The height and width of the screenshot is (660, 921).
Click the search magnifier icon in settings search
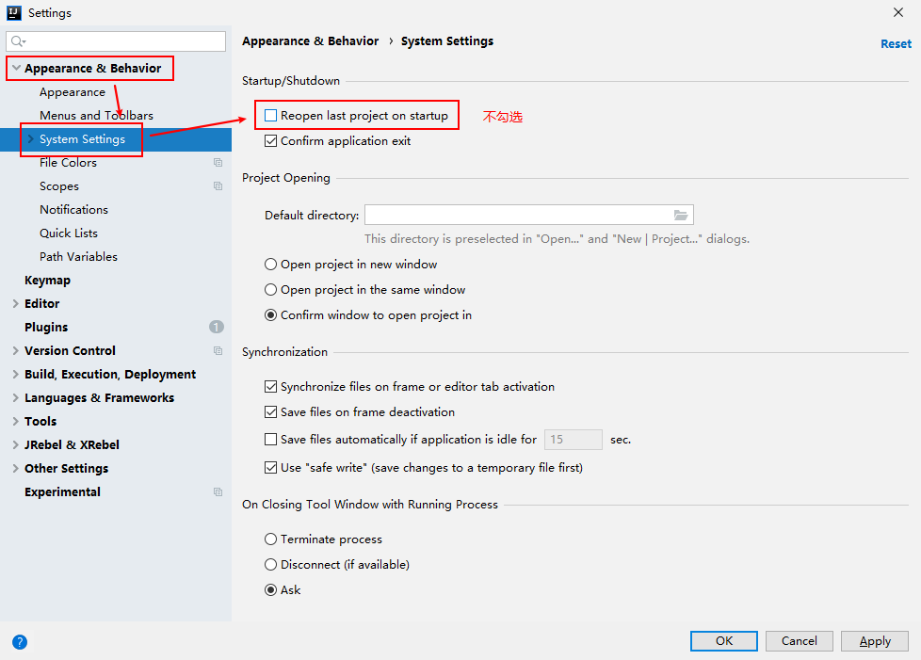[x=18, y=41]
